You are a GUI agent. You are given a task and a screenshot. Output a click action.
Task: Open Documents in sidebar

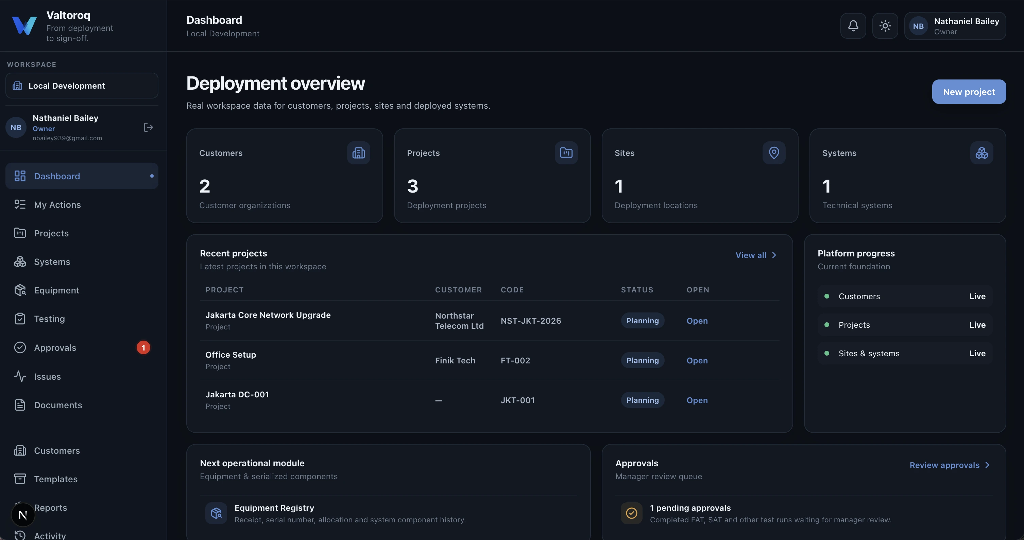(x=82, y=405)
